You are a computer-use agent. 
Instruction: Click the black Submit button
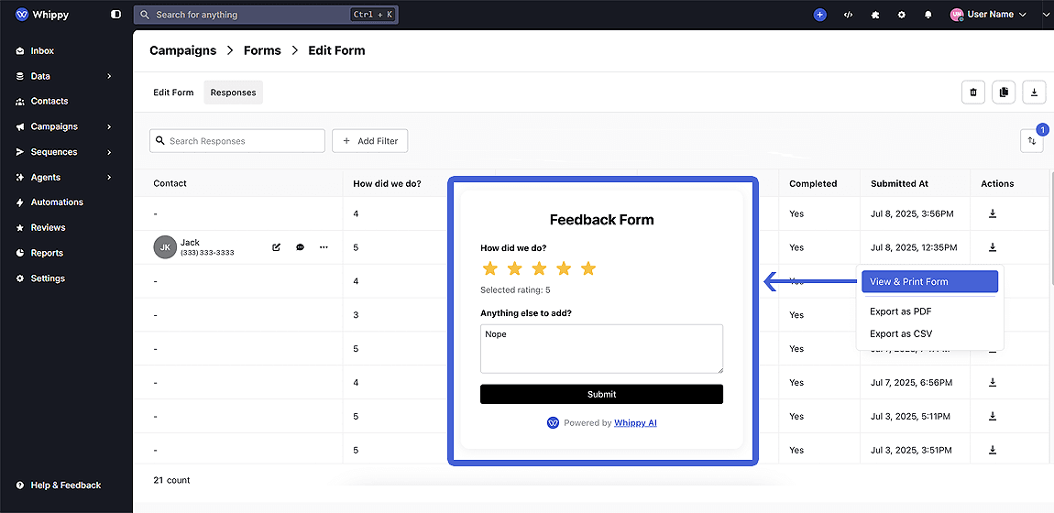click(601, 394)
